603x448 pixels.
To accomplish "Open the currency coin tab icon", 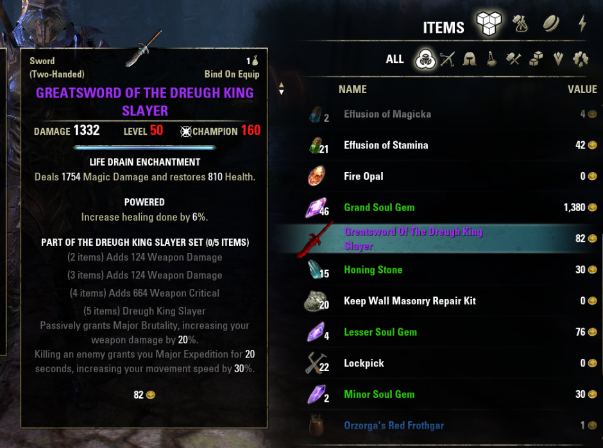I will point(551,24).
